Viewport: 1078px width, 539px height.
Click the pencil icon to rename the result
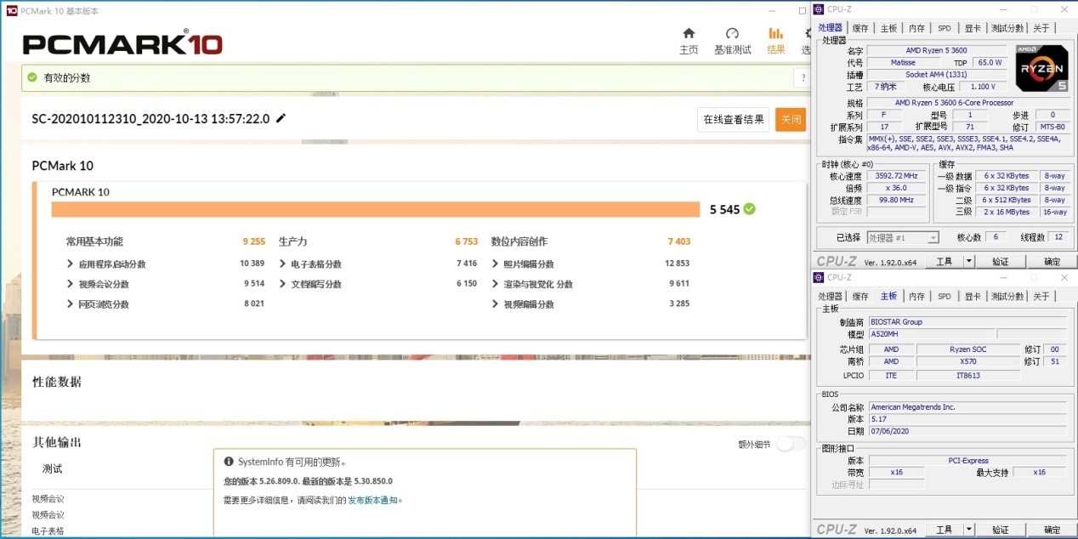pyautogui.click(x=281, y=118)
